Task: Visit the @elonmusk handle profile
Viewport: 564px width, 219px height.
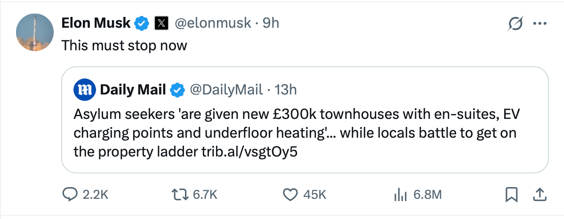Action: click(x=213, y=23)
